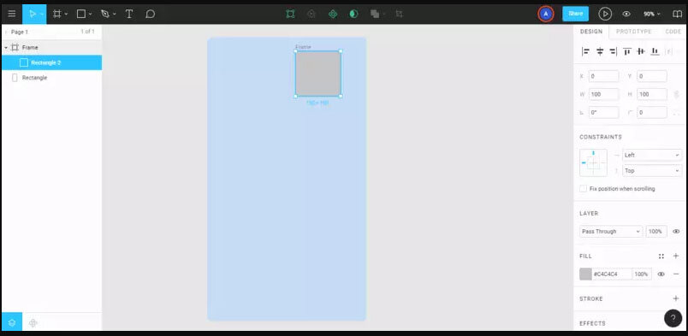Add a new fill with plus
The image size is (688, 336).
pyautogui.click(x=676, y=256)
